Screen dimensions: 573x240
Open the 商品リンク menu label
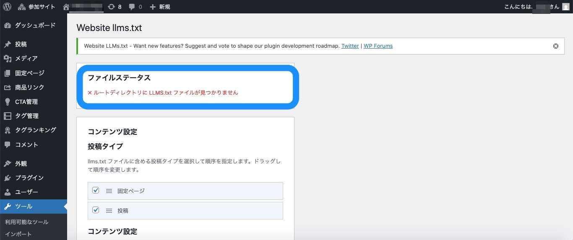point(30,88)
